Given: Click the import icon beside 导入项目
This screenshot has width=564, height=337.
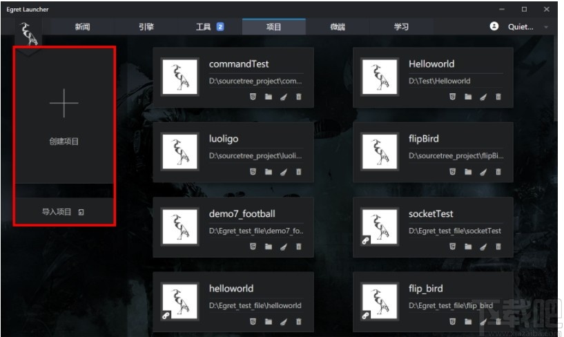Looking at the screenshot, I should click(x=81, y=212).
